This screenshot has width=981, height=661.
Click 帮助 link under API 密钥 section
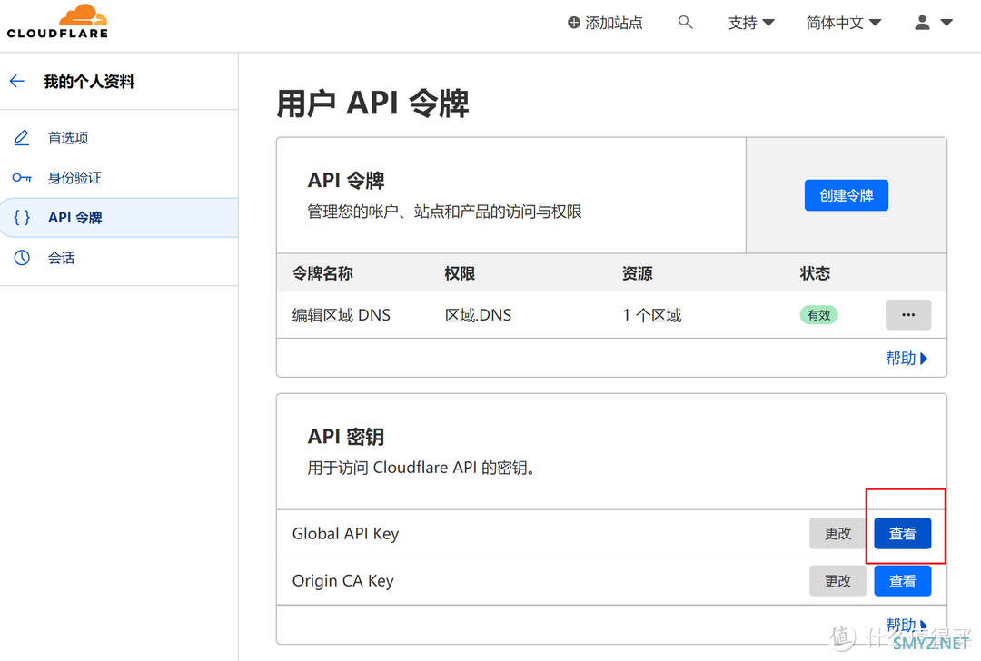[x=907, y=625]
